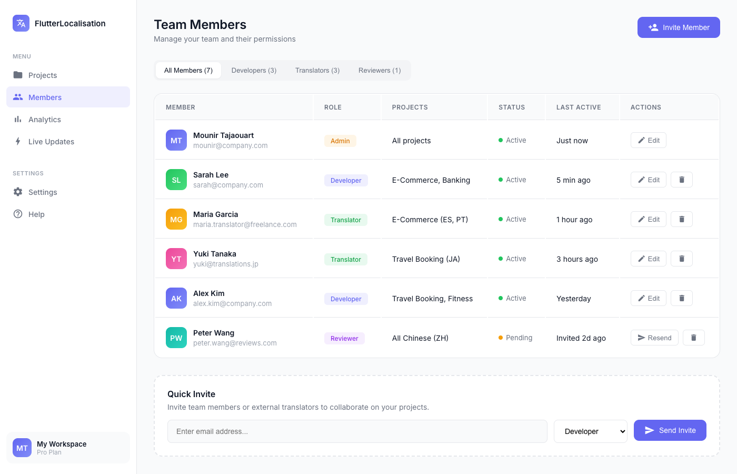Open Analytics via its chart icon
Image resolution: width=737 pixels, height=474 pixels.
pyautogui.click(x=18, y=119)
